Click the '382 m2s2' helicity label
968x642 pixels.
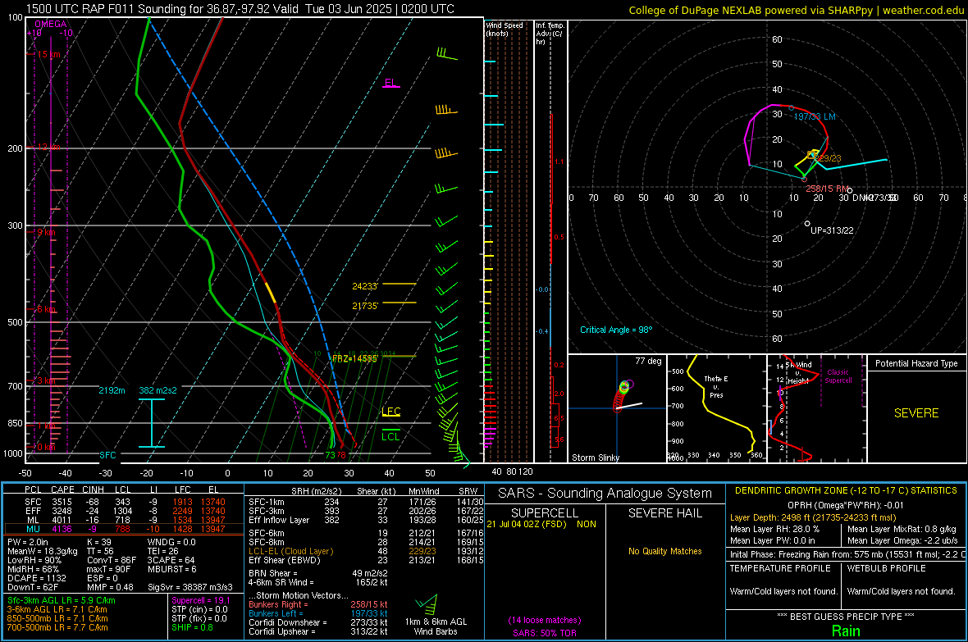coord(158,391)
